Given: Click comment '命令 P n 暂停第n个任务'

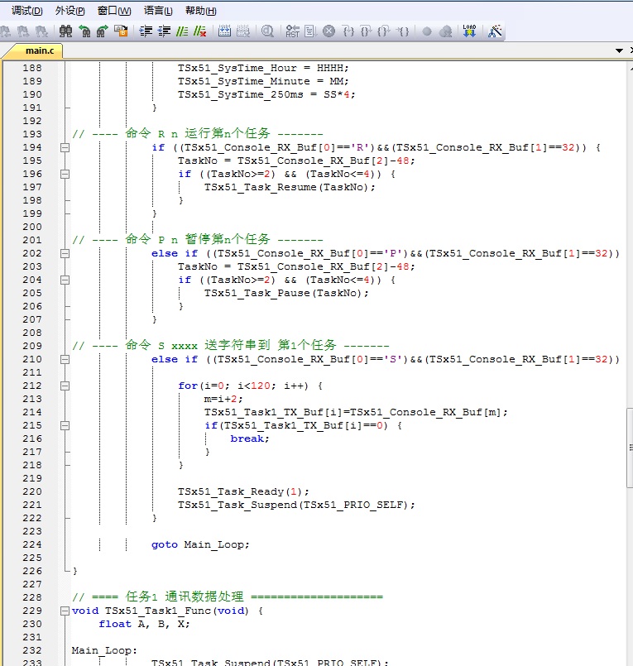Looking at the screenshot, I should [x=198, y=240].
